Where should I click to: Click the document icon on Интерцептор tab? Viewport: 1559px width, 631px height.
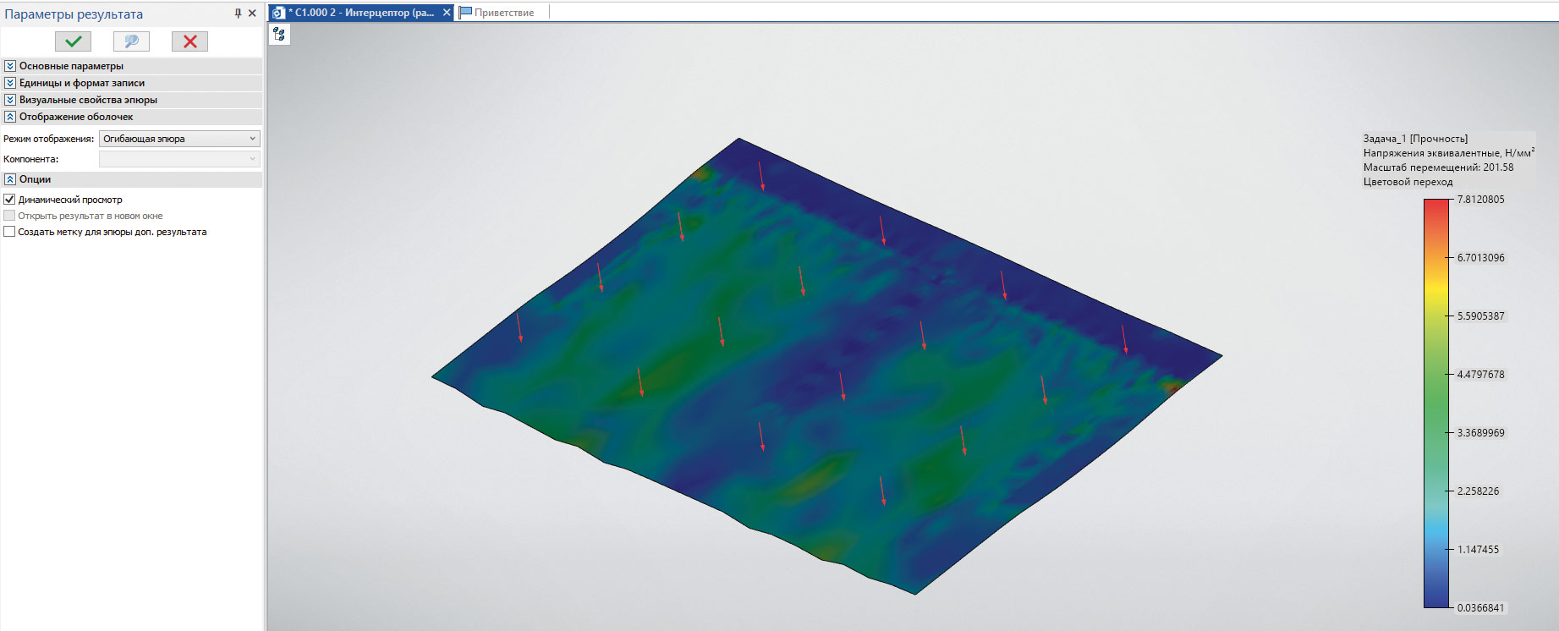(277, 13)
